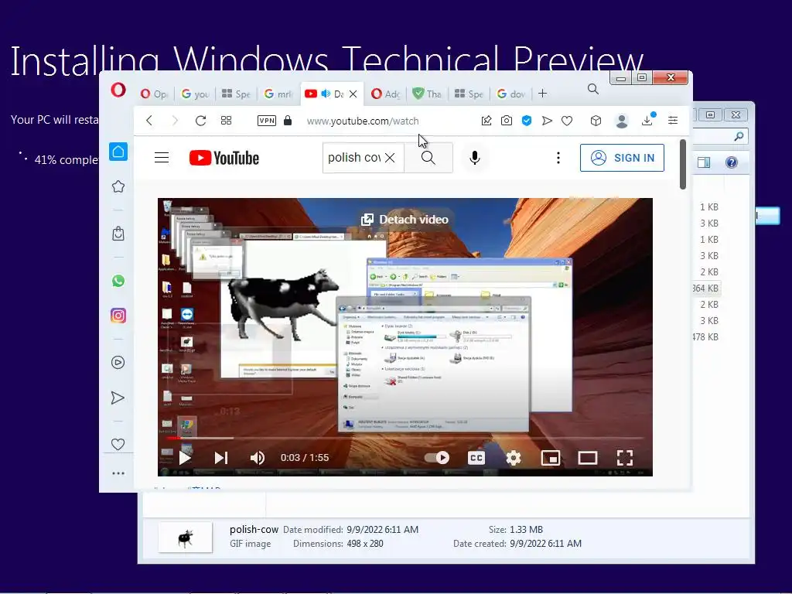Open the sidebar Player icon
Screen dimensions: 792x594
tap(118, 362)
